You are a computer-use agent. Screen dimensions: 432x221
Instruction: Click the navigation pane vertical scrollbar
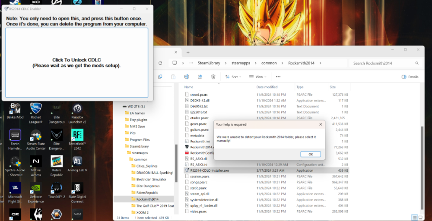(176, 163)
